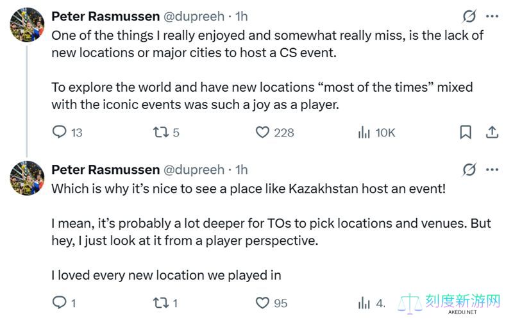Like the second tweet with 95 likes
The width and height of the screenshot is (513, 320).
[262, 303]
